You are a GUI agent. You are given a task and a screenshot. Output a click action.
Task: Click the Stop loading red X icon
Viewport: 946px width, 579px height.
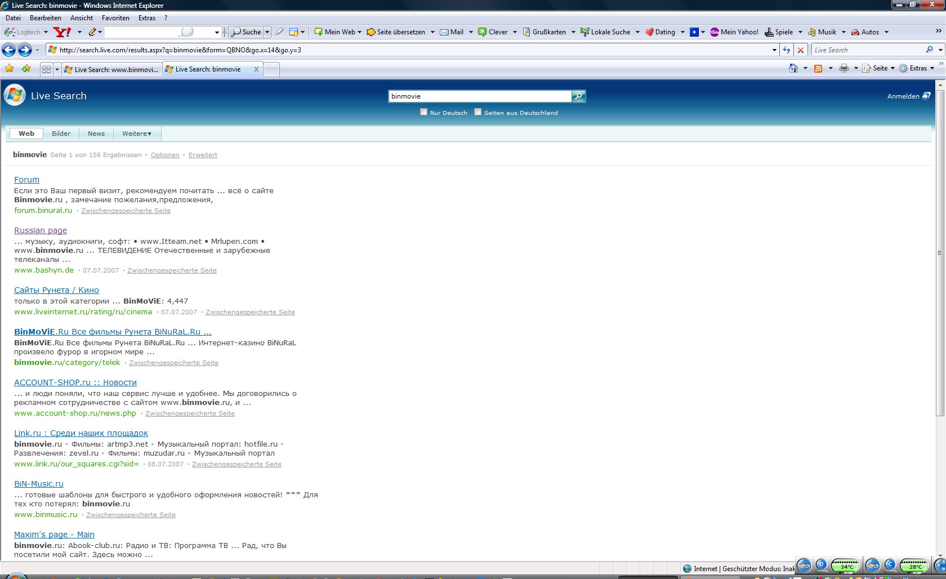coord(801,50)
